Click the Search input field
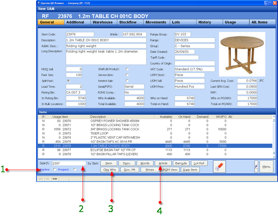 pos(69,163)
